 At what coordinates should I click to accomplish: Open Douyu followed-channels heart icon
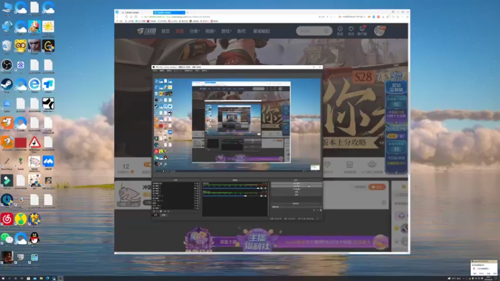click(351, 29)
